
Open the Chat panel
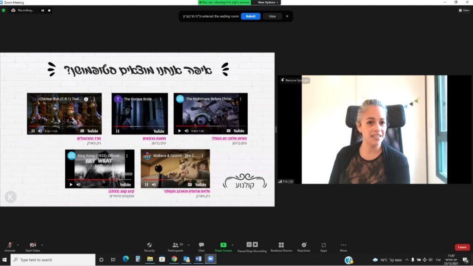pyautogui.click(x=201, y=247)
